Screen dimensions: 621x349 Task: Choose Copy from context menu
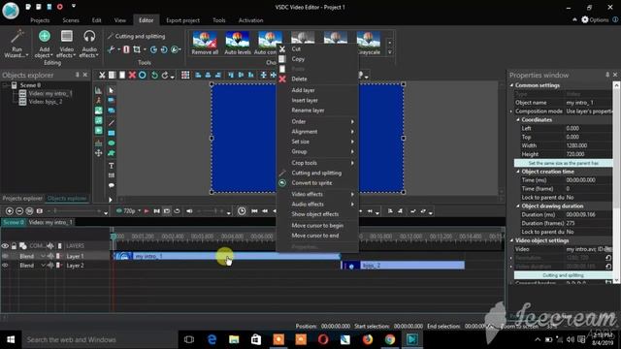click(298, 59)
